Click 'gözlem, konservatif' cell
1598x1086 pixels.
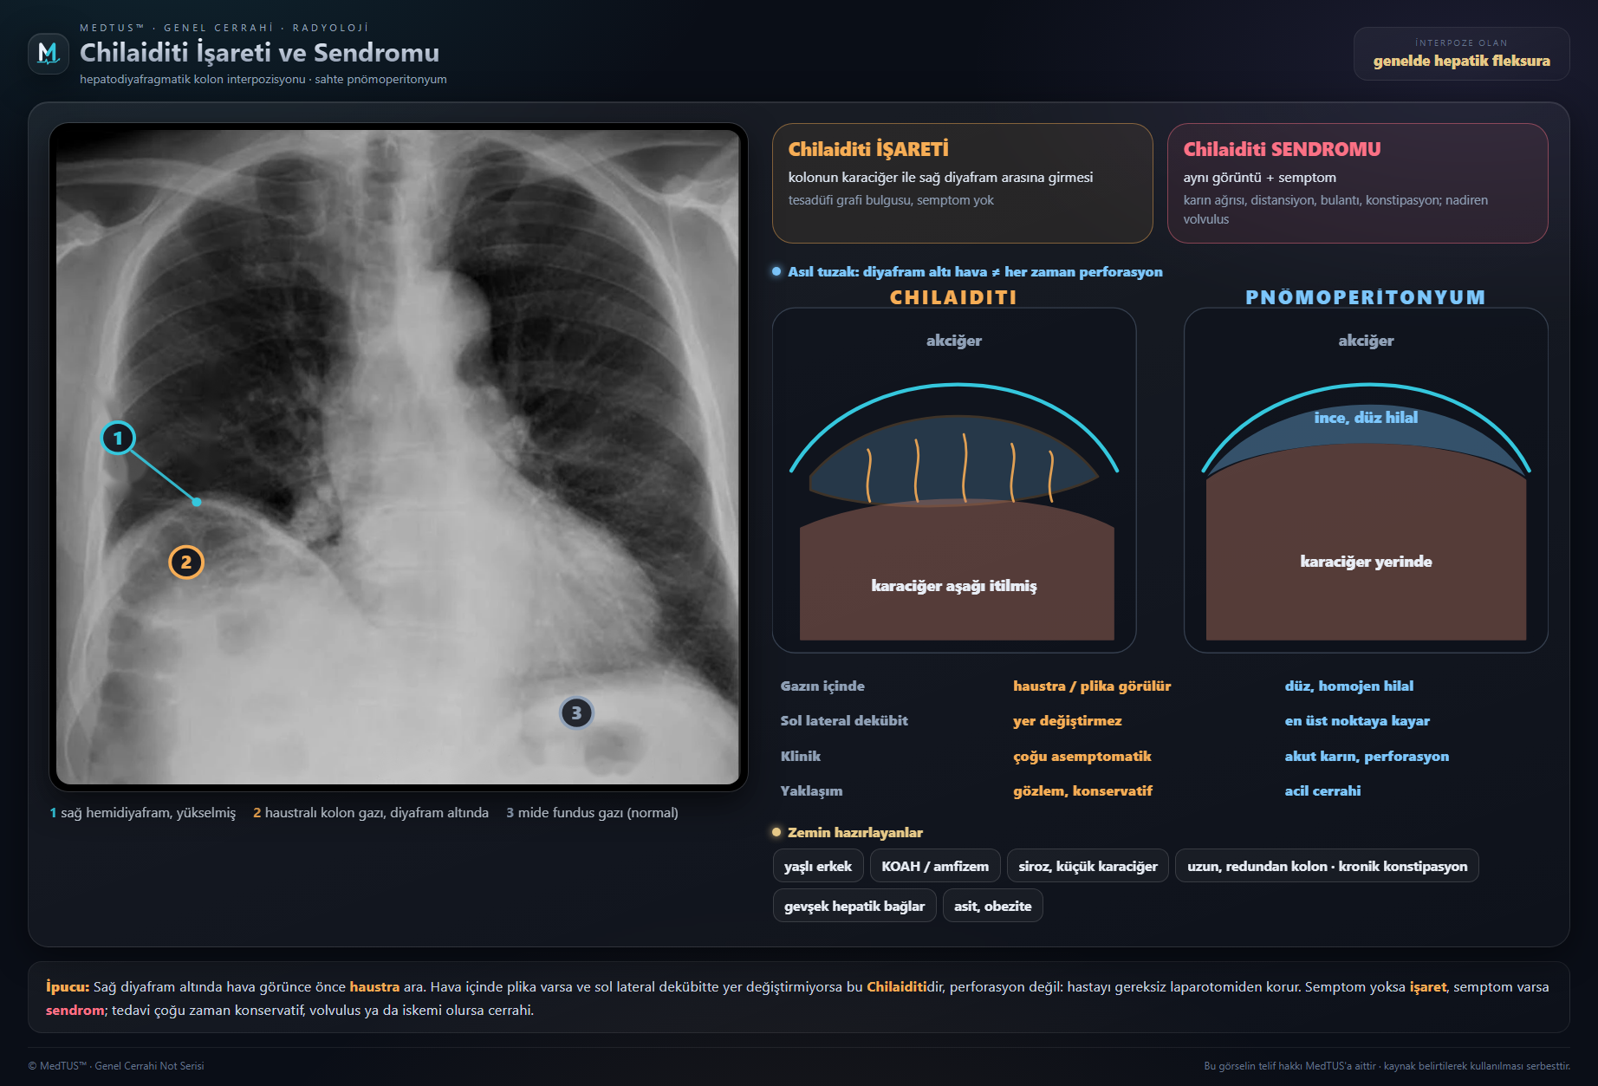coord(1083,790)
